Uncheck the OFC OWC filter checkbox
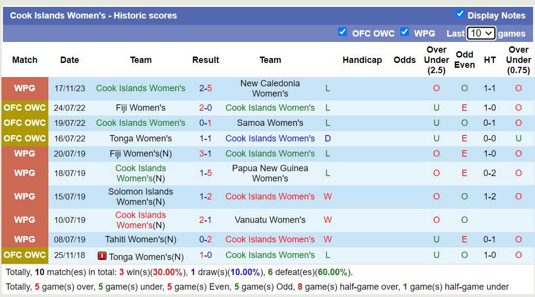535x297 pixels. coord(342,32)
